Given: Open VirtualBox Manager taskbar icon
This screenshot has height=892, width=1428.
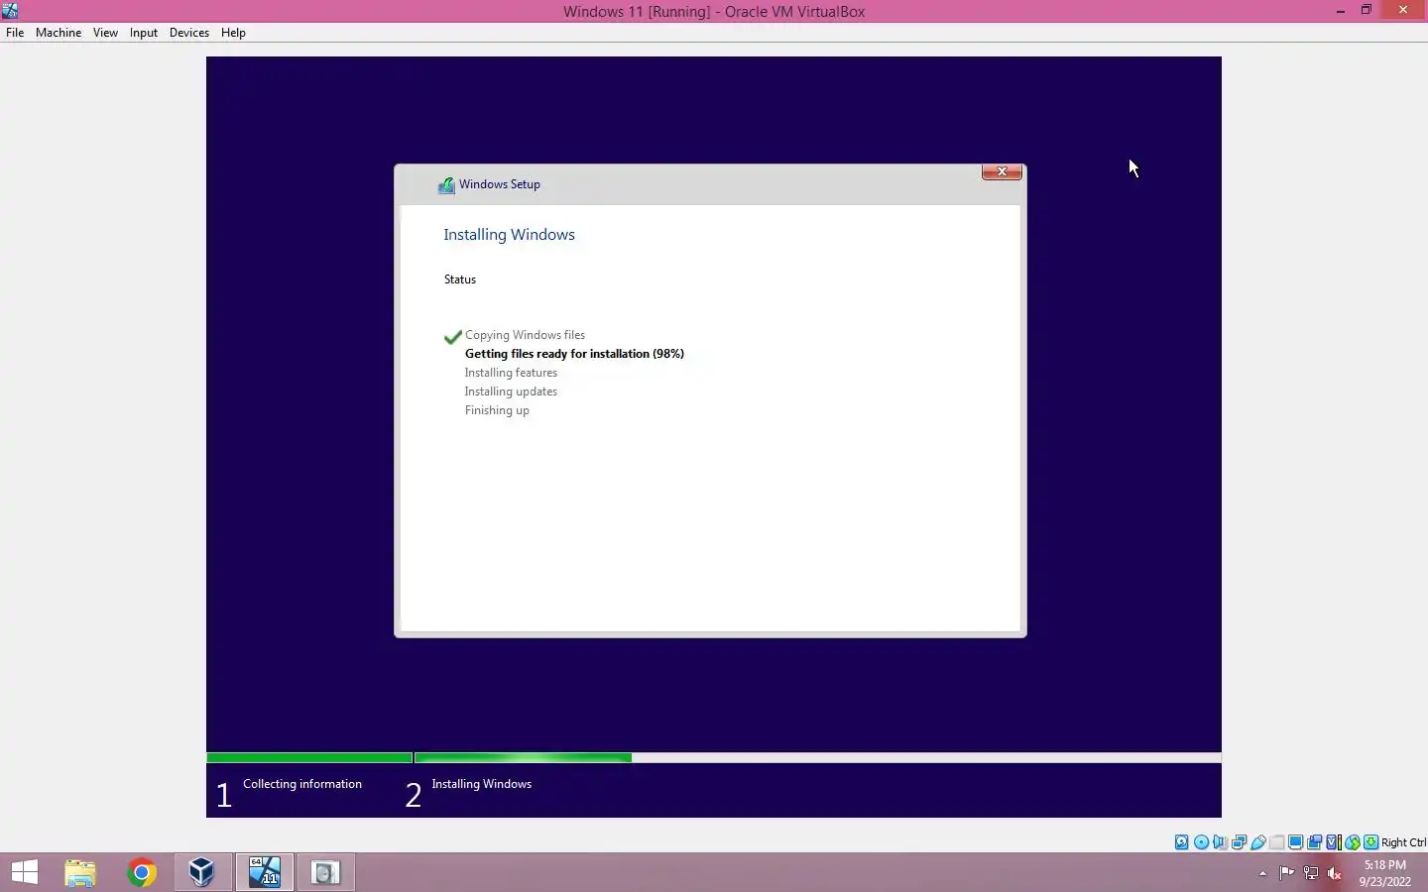Looking at the screenshot, I should tap(202, 872).
